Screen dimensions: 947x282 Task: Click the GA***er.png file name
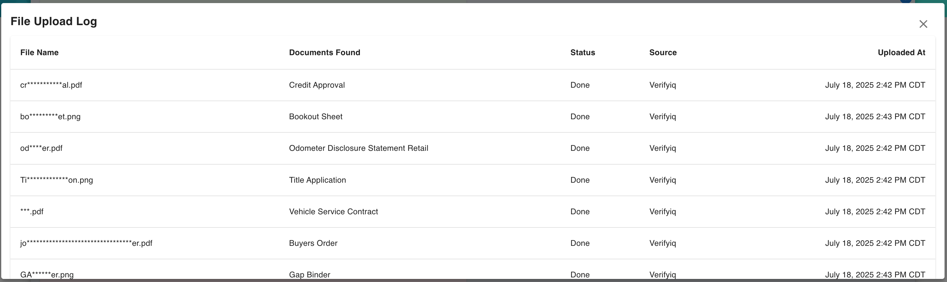(47, 275)
